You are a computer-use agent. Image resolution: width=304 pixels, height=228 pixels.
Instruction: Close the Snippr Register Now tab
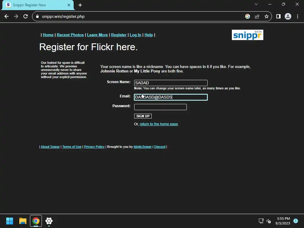click(x=69, y=5)
